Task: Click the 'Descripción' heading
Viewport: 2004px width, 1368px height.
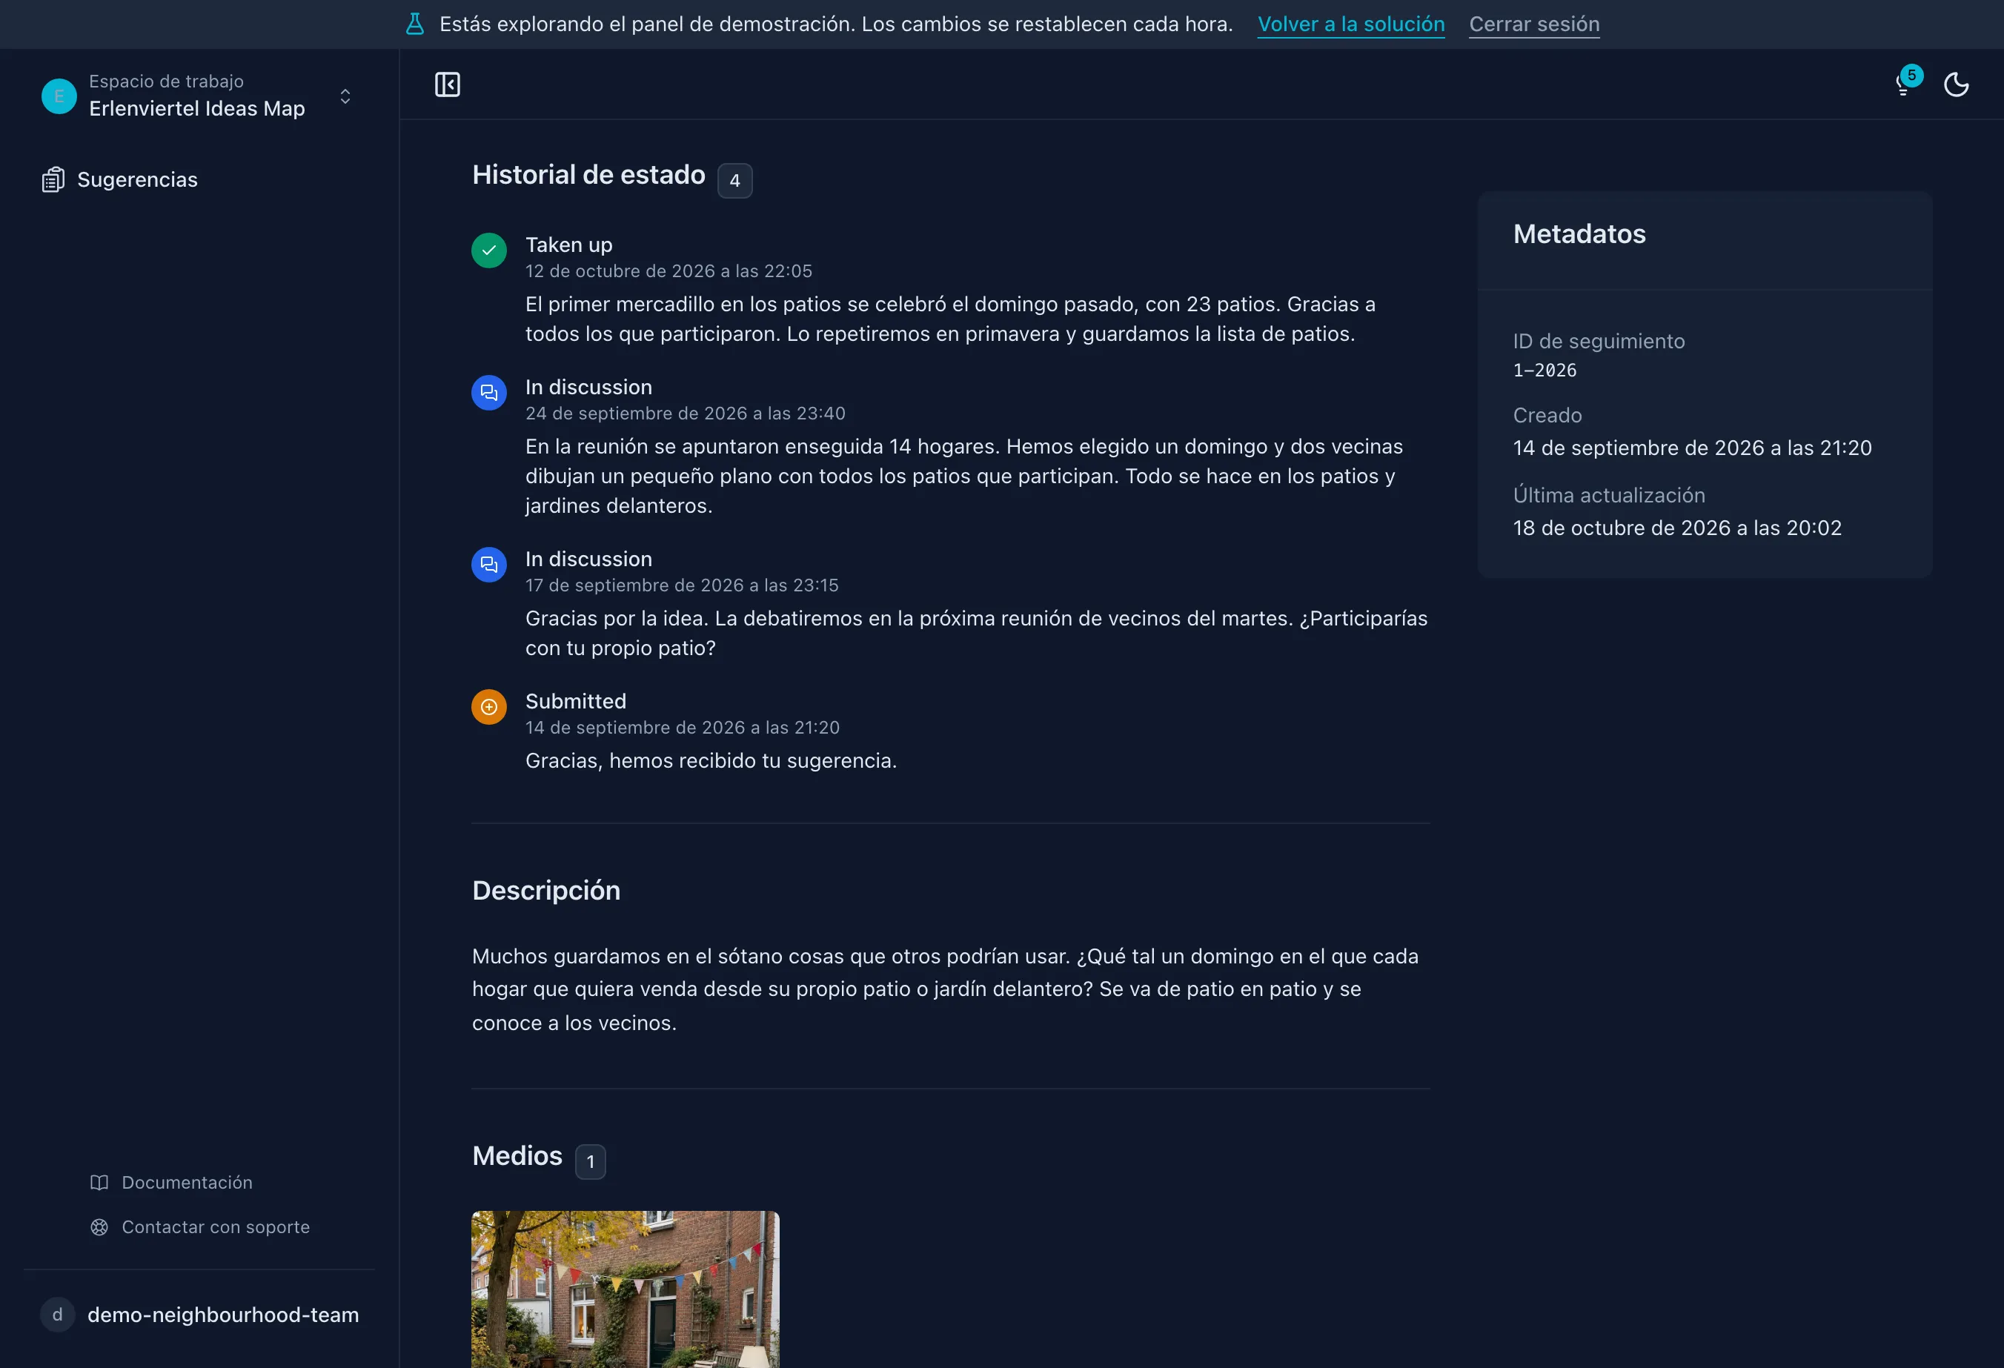Action: (x=546, y=891)
